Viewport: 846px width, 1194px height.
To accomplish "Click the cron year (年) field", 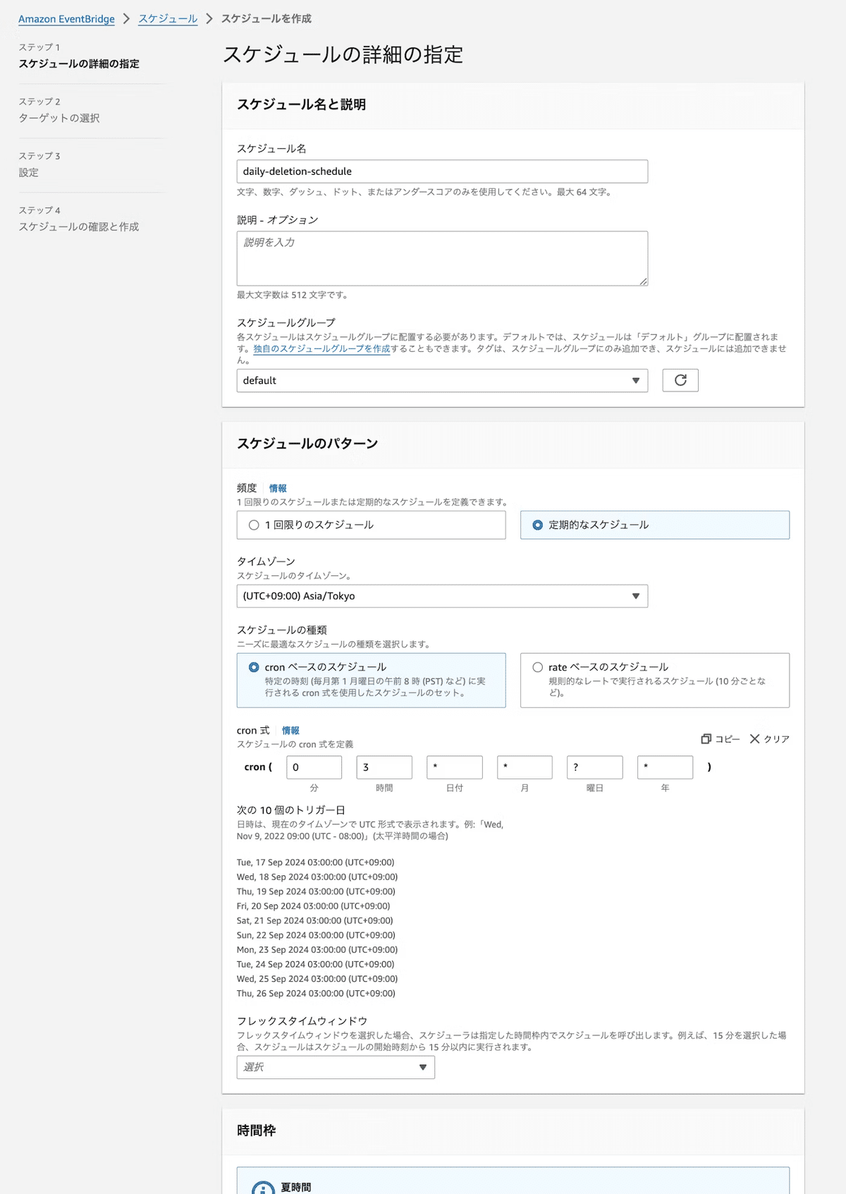I will click(665, 767).
